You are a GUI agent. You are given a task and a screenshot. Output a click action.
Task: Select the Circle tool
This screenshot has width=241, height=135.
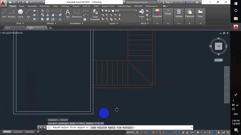pos(20,13)
